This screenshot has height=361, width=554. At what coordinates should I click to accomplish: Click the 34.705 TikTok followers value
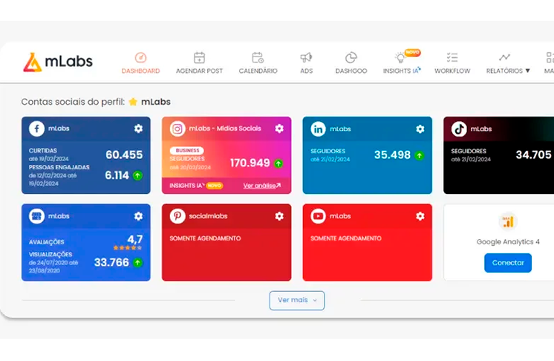[x=533, y=155]
